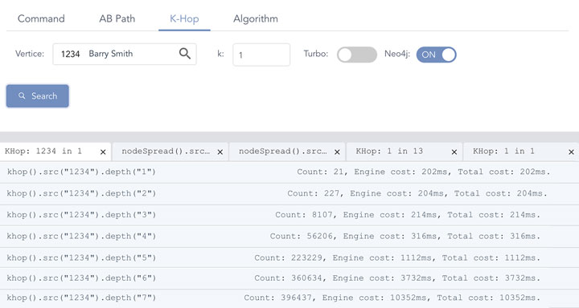The image size is (579, 308).
Task: Close the first nodeSpread().src tab
Action: tap(220, 152)
